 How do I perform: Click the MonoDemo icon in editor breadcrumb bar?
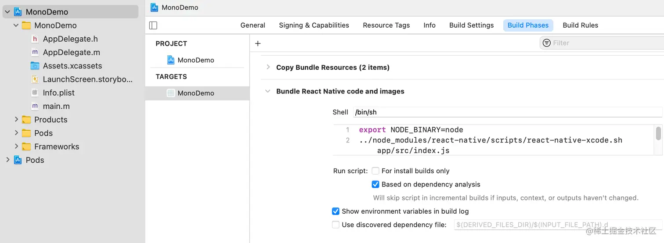click(x=154, y=7)
